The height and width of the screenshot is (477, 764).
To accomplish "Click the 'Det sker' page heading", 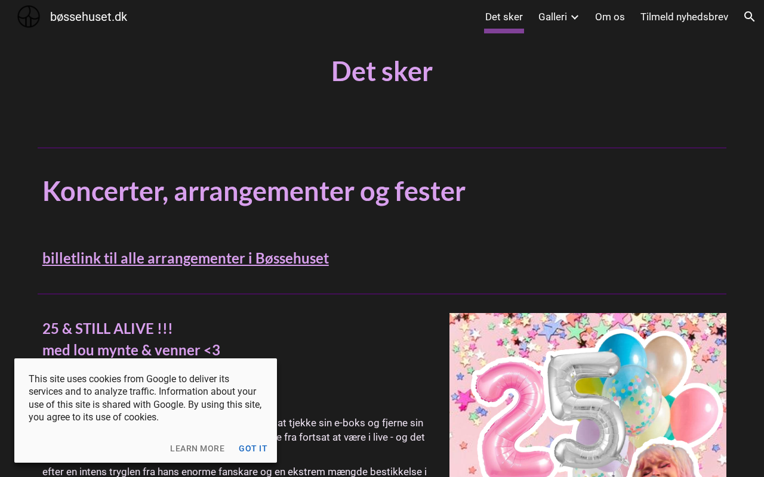I will click(382, 71).
